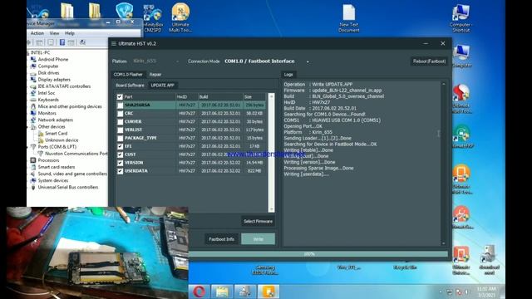
Task: Select Keyboards in Device Manager
Action: [48, 100]
